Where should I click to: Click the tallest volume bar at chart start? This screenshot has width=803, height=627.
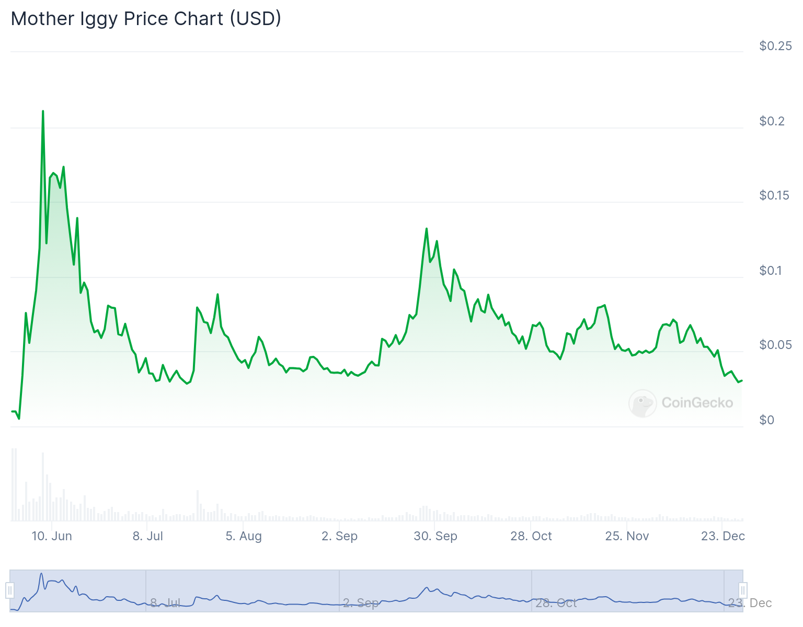click(13, 484)
